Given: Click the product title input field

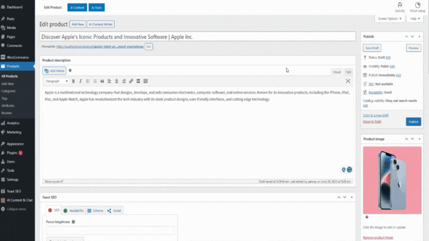Looking at the screenshot, I should 198,37.
